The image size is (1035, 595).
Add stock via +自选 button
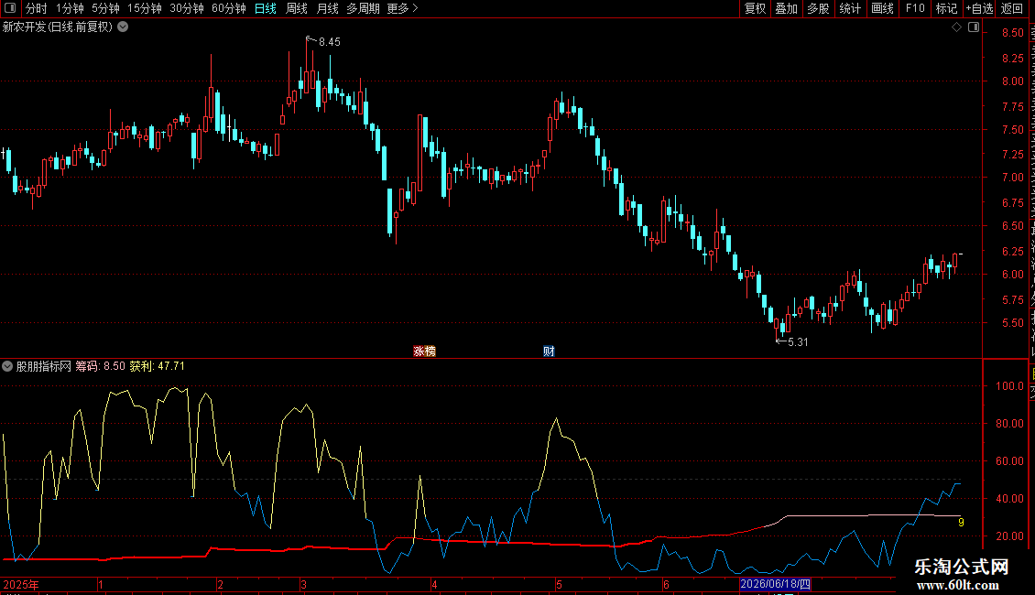[x=979, y=8]
